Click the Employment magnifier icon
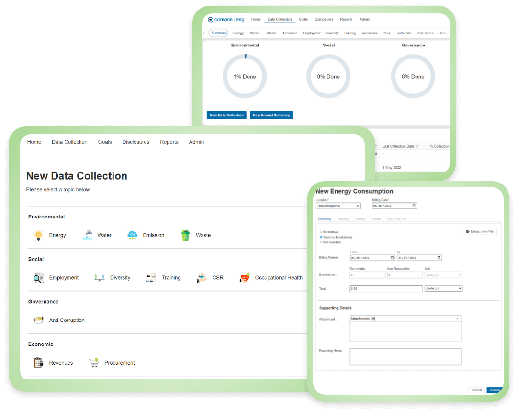The width and height of the screenshot is (518, 413). click(x=38, y=278)
